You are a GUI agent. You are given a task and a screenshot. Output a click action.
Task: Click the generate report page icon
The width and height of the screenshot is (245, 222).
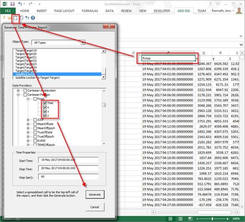15,18
